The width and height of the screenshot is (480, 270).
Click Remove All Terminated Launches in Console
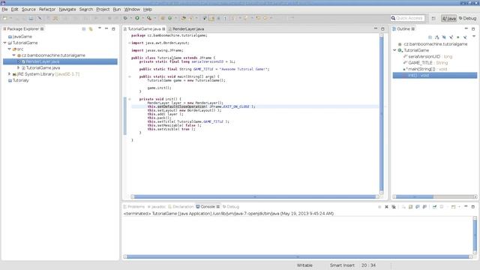pyautogui.click(x=394, y=207)
